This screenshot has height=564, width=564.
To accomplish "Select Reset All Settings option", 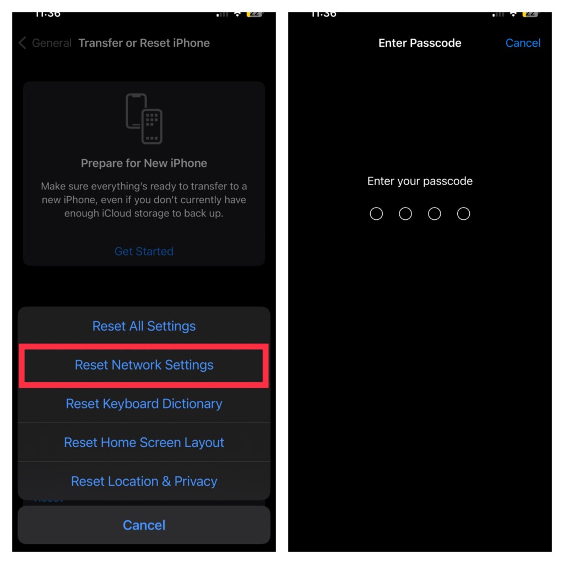I will (x=144, y=326).
